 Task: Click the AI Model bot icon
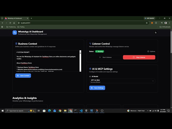(x=90, y=76)
